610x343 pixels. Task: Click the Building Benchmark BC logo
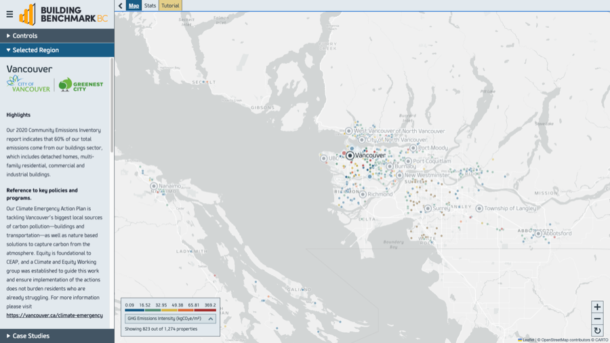point(64,14)
